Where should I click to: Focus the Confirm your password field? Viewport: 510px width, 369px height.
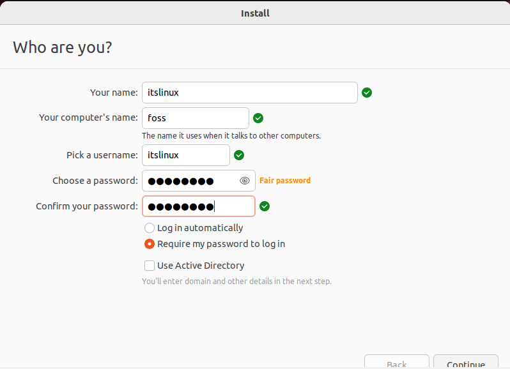pos(199,206)
